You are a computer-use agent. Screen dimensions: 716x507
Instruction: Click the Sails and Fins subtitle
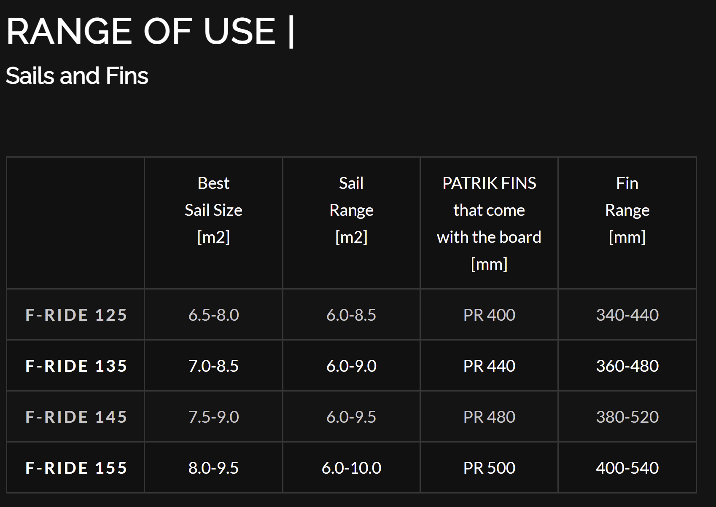pos(77,76)
